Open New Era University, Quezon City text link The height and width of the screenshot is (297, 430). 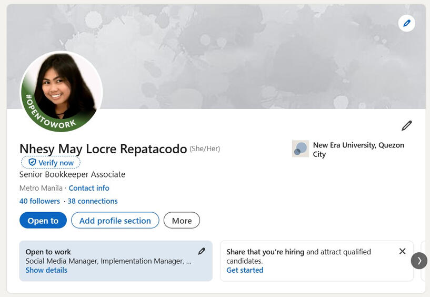(x=358, y=150)
